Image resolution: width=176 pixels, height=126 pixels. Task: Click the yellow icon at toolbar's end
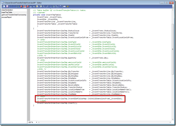(x=68, y=6)
